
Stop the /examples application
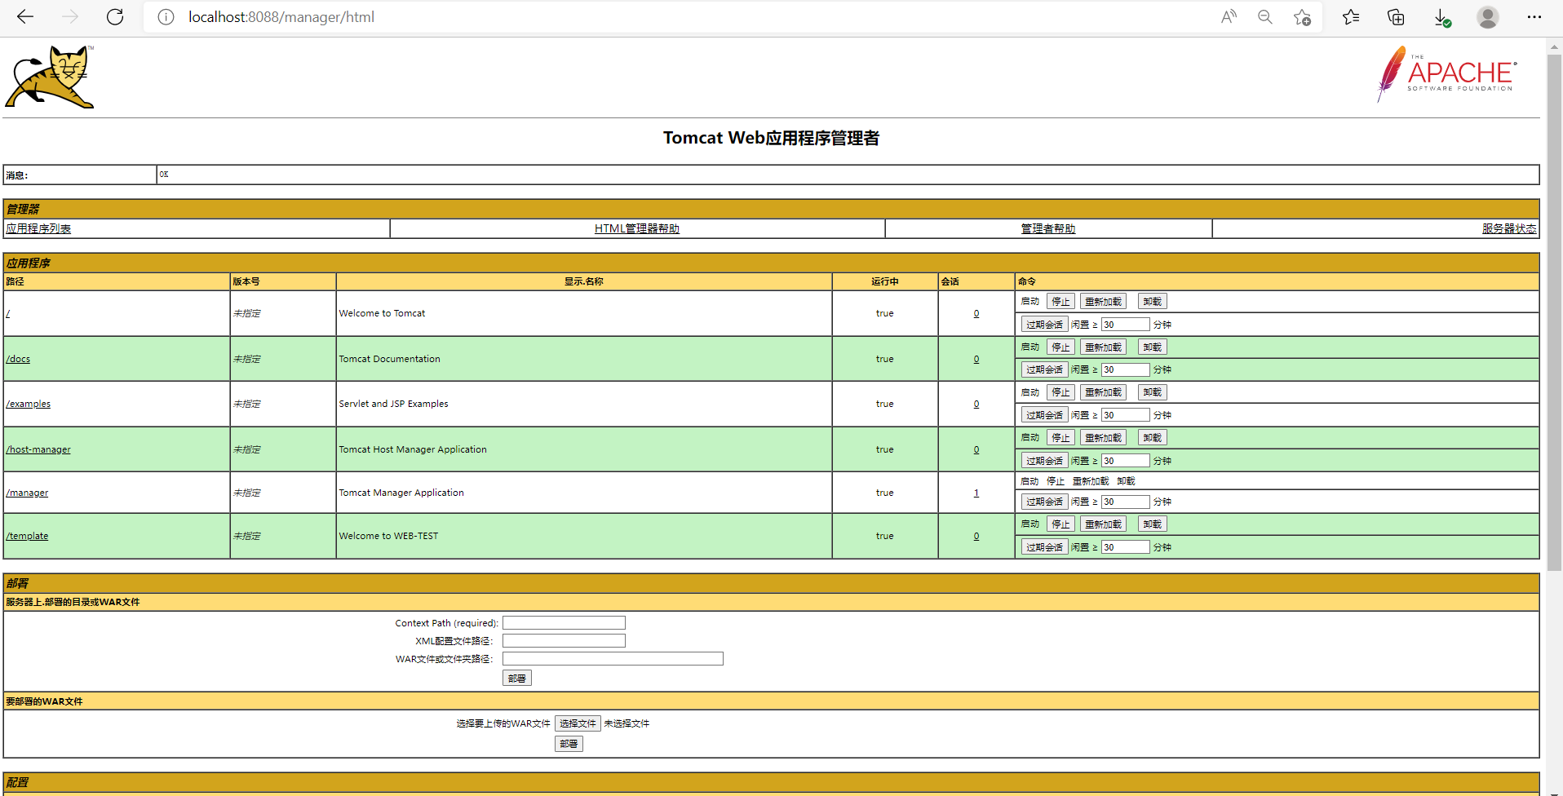pyautogui.click(x=1060, y=392)
